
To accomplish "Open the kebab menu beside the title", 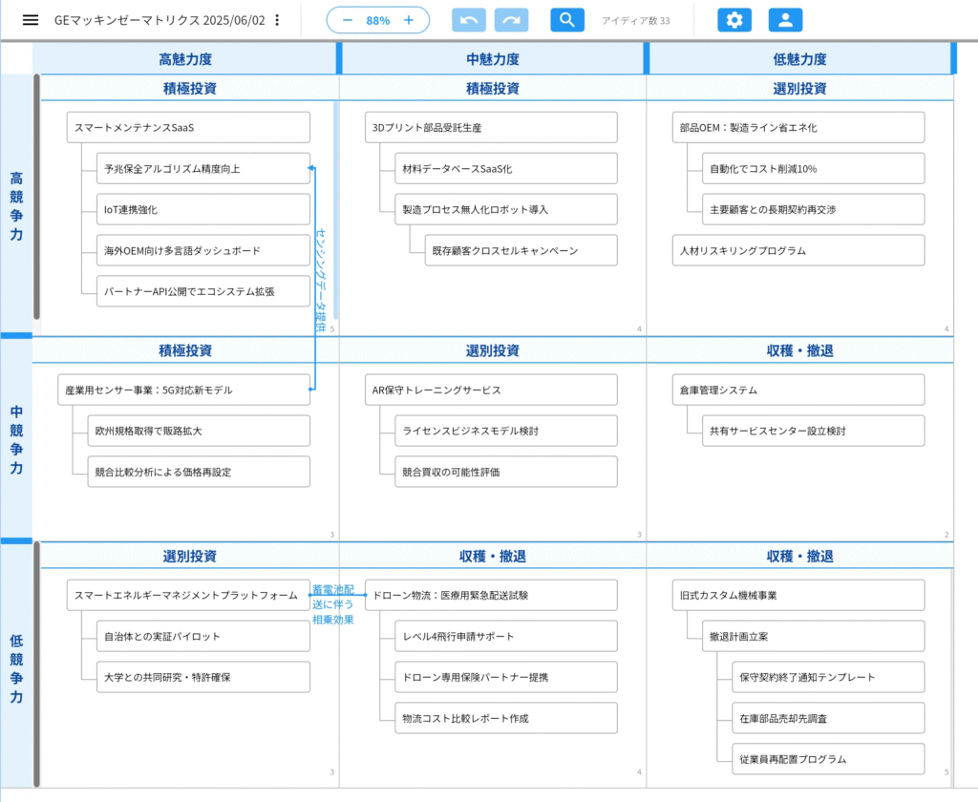I will [x=277, y=20].
